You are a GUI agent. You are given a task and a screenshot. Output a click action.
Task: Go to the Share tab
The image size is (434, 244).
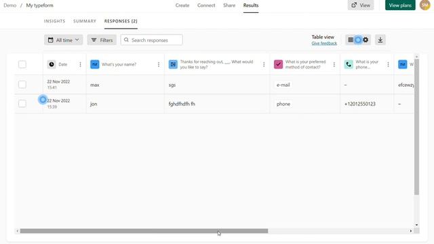[x=229, y=5]
